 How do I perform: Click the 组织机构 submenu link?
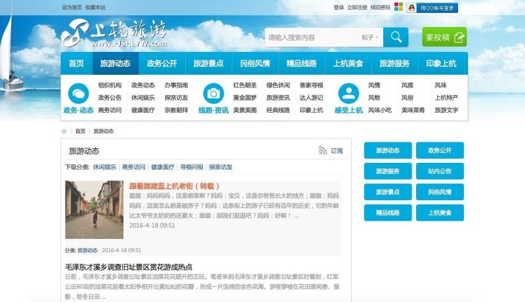[110, 85]
